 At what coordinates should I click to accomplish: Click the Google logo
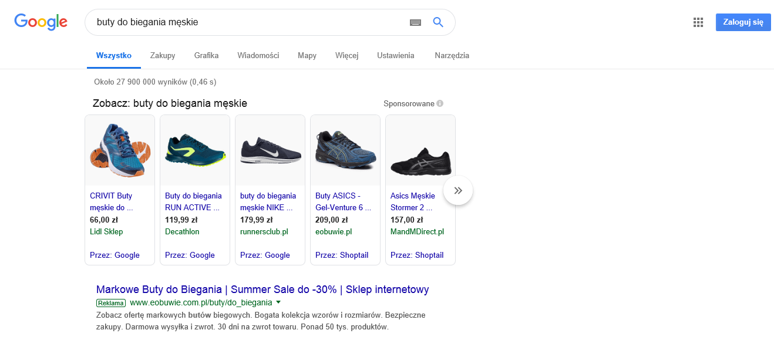tap(40, 22)
